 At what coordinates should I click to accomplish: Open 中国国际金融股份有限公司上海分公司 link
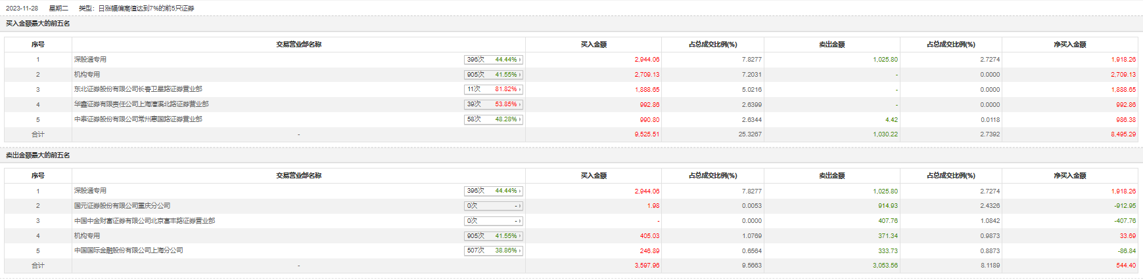point(129,250)
